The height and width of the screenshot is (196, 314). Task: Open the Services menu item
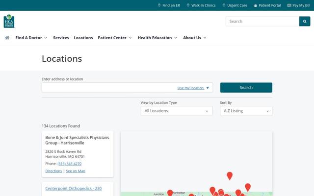point(61,38)
